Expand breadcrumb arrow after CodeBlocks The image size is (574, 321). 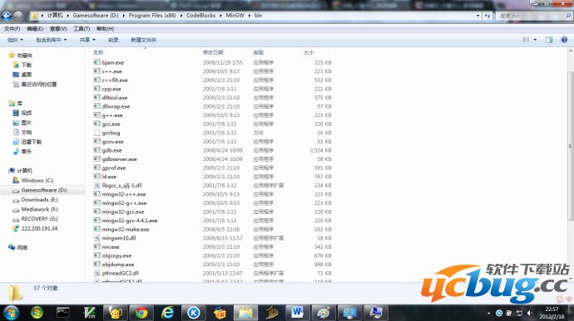[220, 15]
